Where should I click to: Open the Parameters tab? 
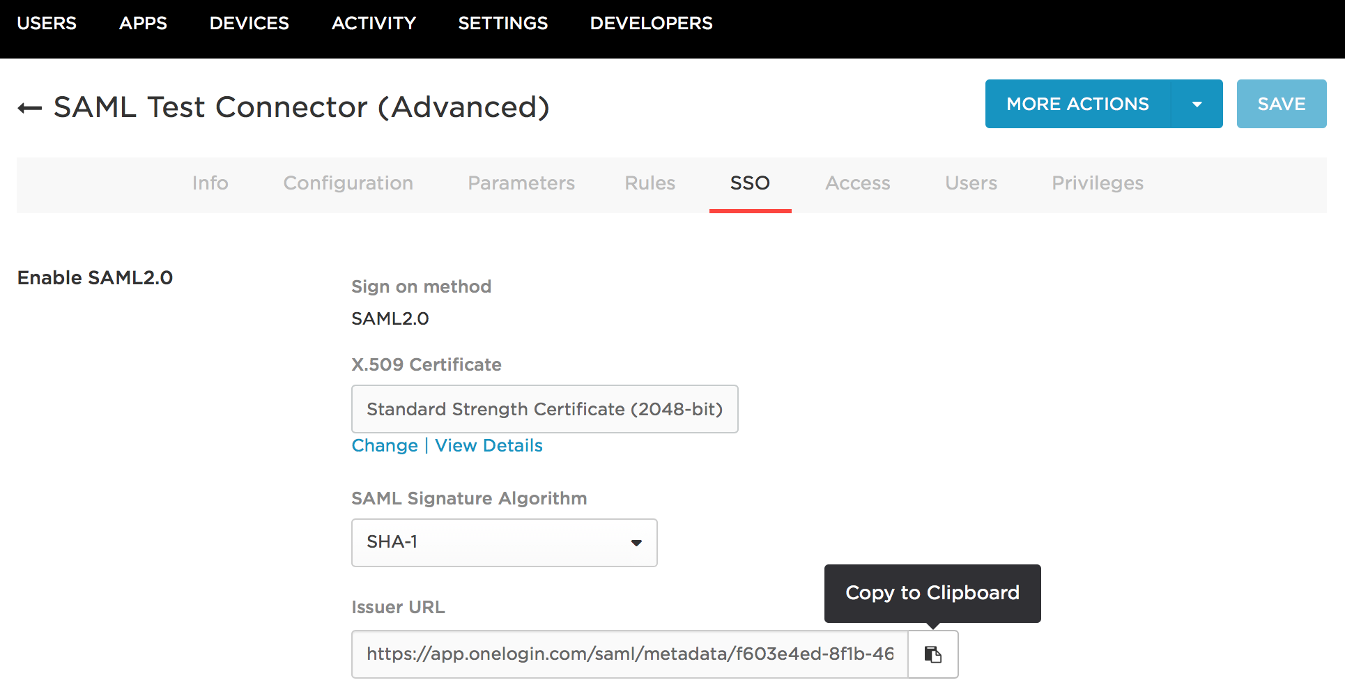point(521,183)
